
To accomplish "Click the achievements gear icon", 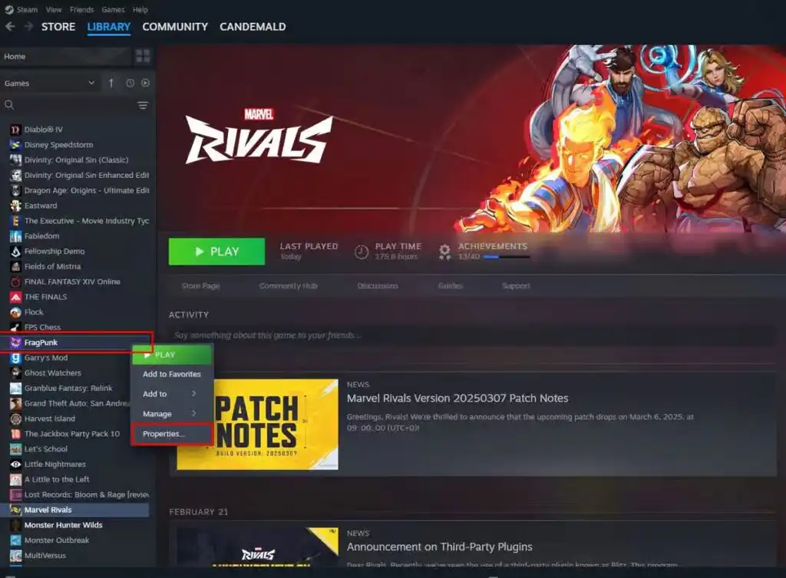I will [444, 251].
